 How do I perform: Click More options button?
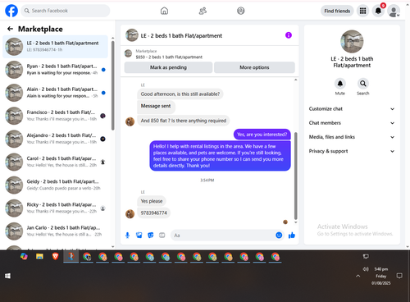click(254, 67)
